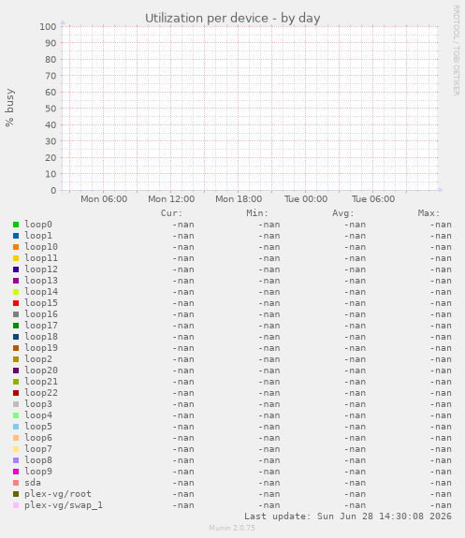465x538 pixels.
Task: Click the loop0 green color swatch
Action: (16, 225)
